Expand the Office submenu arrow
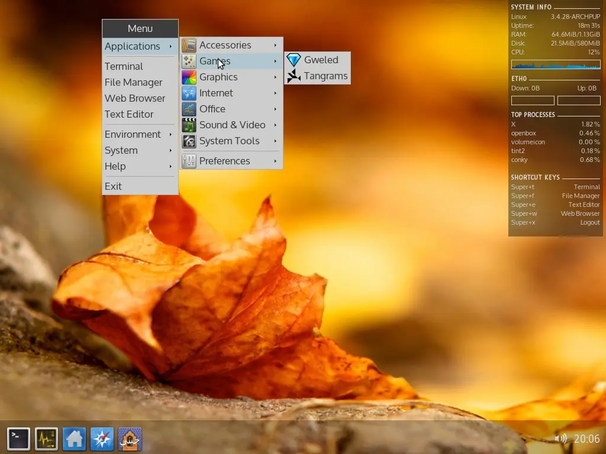The height and width of the screenshot is (454, 606). [275, 109]
